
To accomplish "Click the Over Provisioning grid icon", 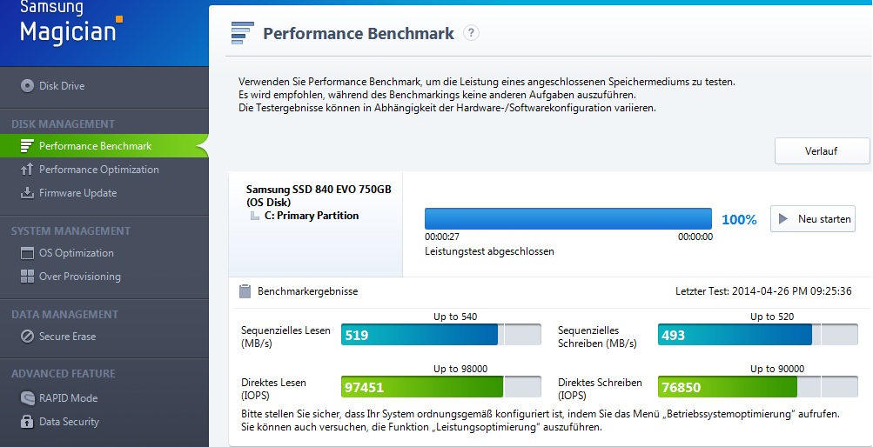I will click(27, 277).
